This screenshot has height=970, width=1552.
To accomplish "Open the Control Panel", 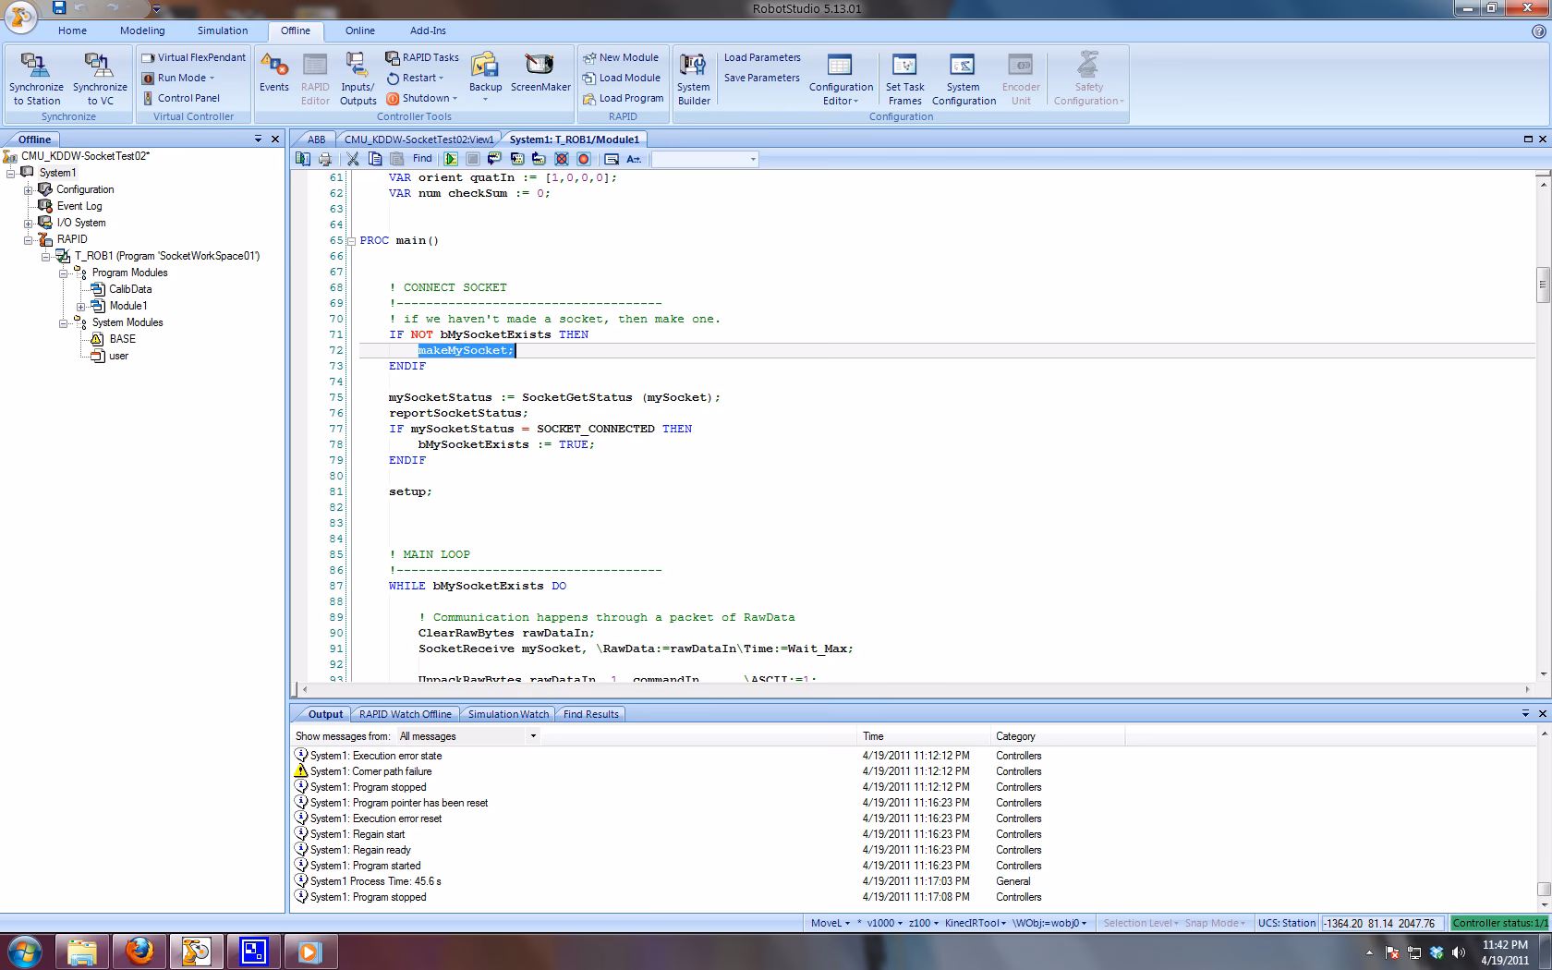I will [x=181, y=98].
